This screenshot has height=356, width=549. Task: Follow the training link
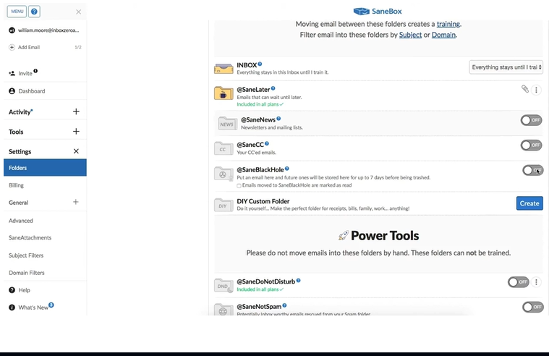point(448,24)
